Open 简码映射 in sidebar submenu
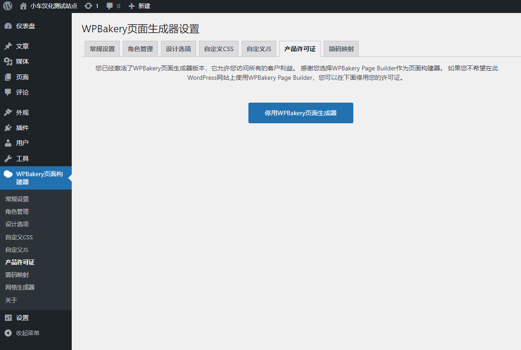 point(17,275)
